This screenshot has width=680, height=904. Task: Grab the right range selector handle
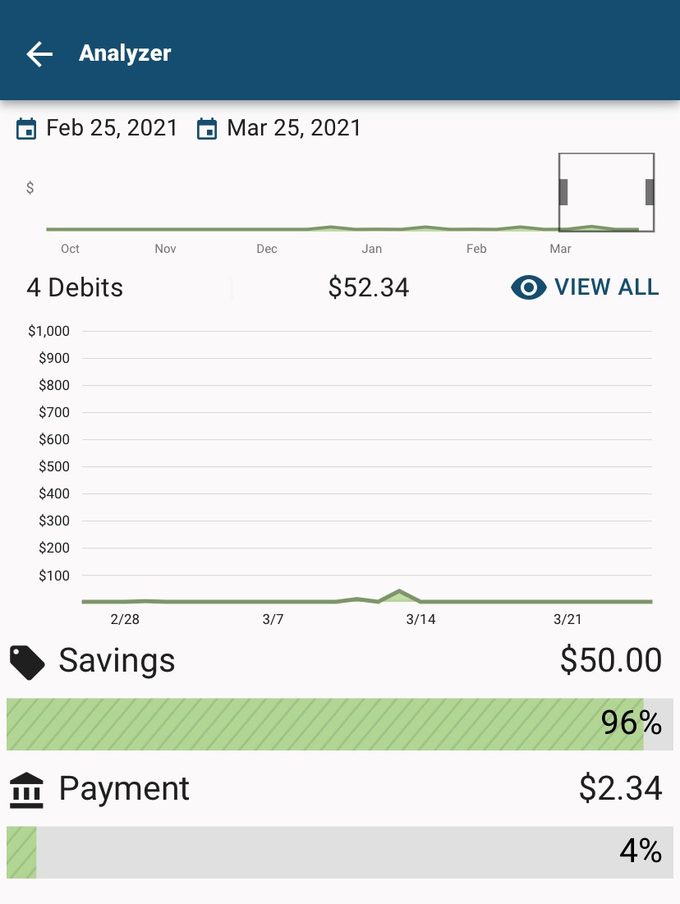click(650, 192)
